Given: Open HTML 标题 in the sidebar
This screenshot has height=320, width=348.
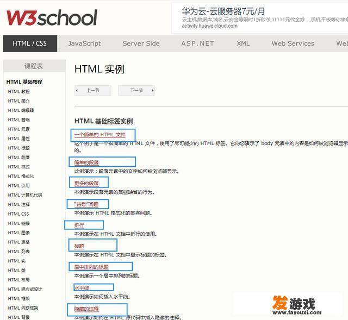Looking at the screenshot, I should coord(19,148).
